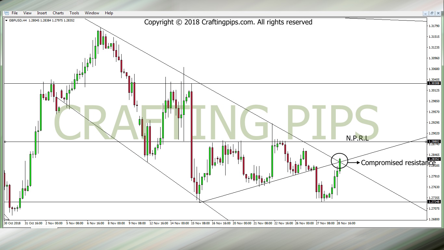Close the chart child window

point(437,13)
